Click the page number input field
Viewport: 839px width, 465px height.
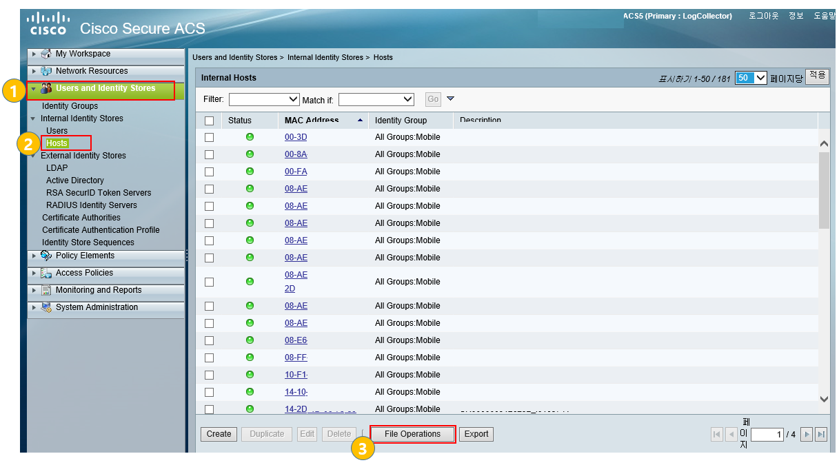click(767, 435)
